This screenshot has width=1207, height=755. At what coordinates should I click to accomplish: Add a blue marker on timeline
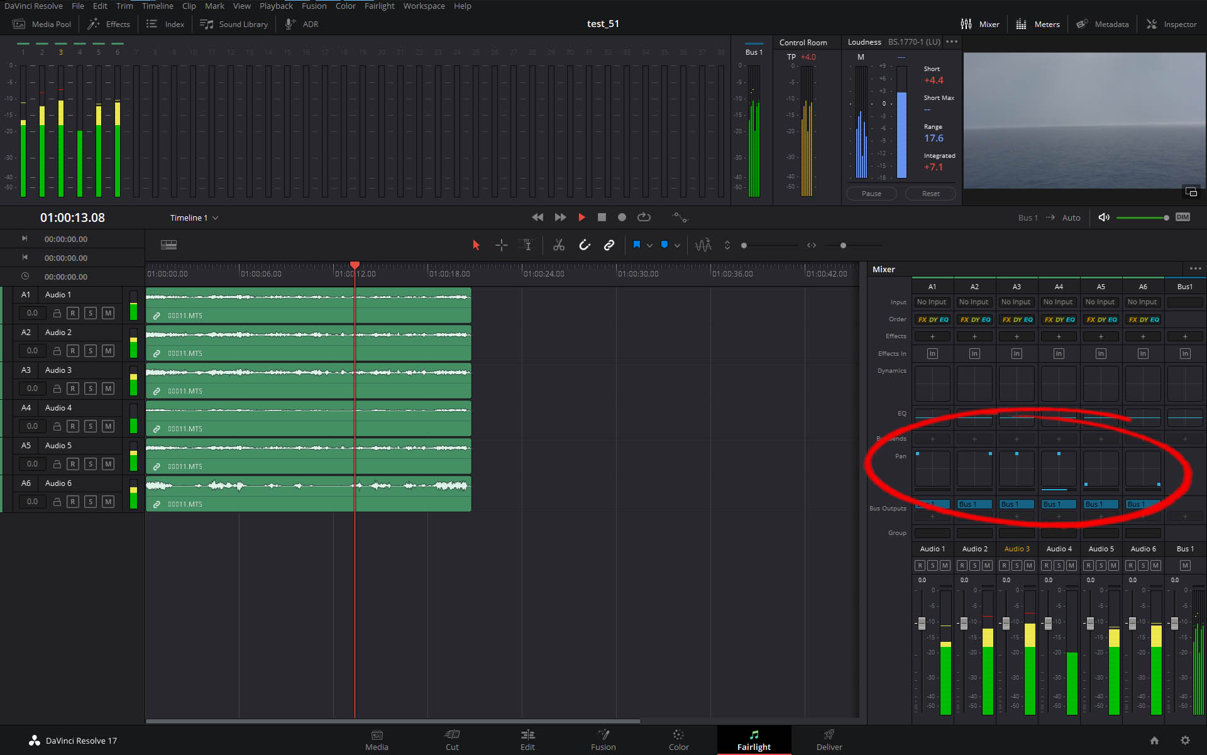[664, 245]
